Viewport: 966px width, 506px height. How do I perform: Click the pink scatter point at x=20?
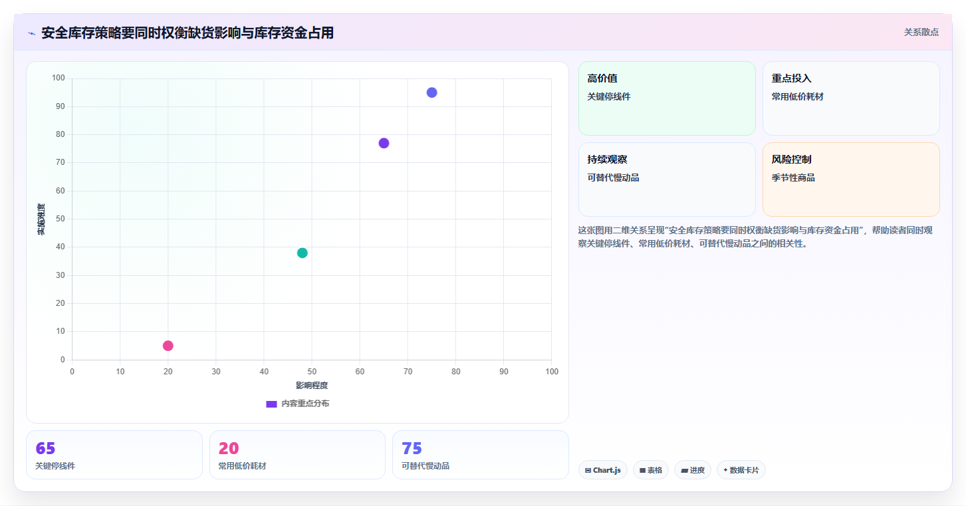pos(168,346)
